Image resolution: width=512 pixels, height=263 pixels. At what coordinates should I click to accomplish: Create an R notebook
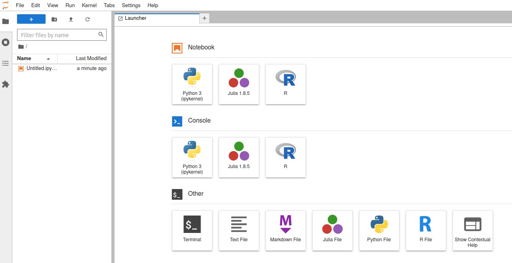click(x=286, y=84)
